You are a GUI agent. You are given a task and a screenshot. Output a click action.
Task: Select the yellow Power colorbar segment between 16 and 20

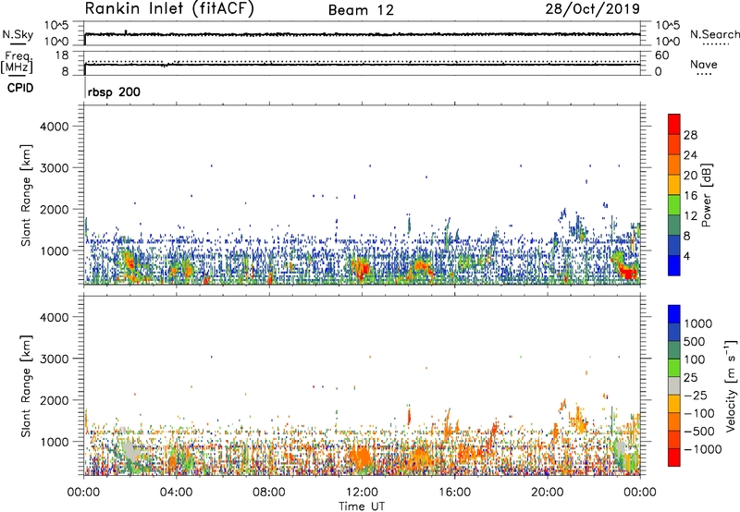pos(674,185)
